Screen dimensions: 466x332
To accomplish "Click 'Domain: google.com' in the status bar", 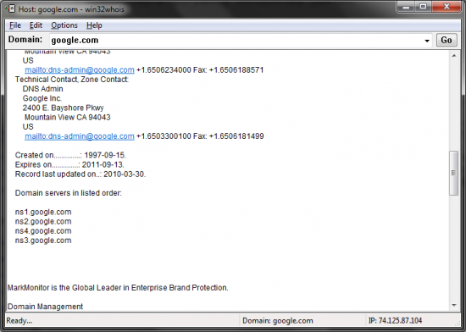I will 278,321.
